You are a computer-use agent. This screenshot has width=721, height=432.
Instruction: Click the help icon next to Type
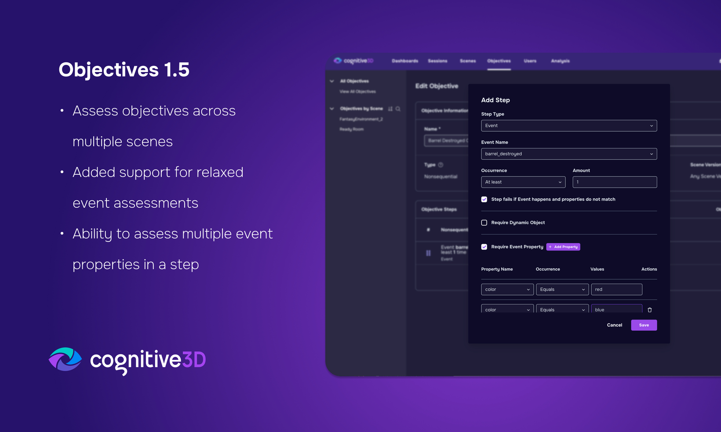point(441,165)
